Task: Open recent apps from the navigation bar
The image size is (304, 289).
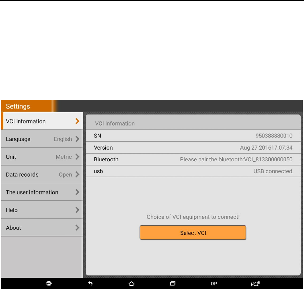Action: 173,284
